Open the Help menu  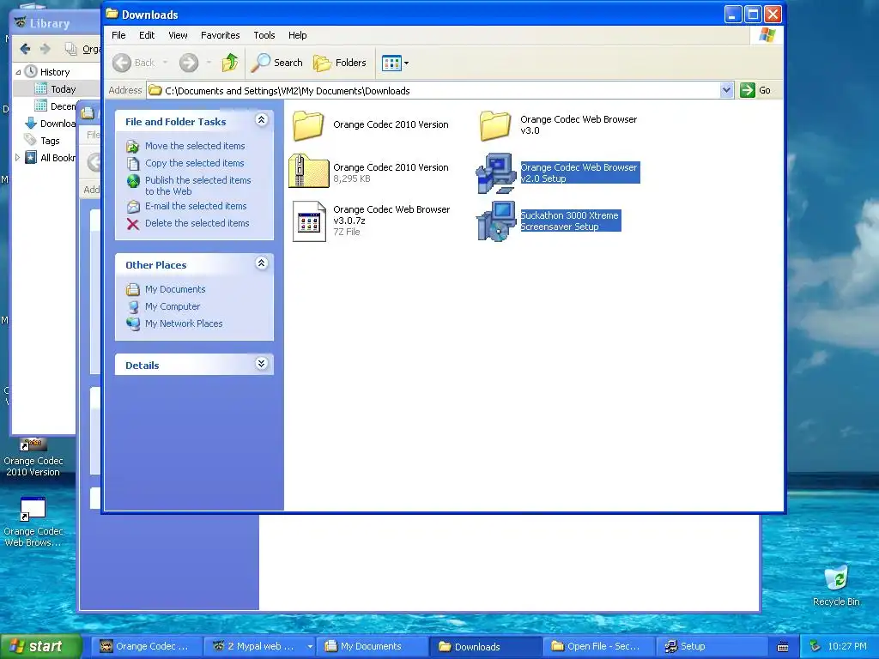click(298, 35)
